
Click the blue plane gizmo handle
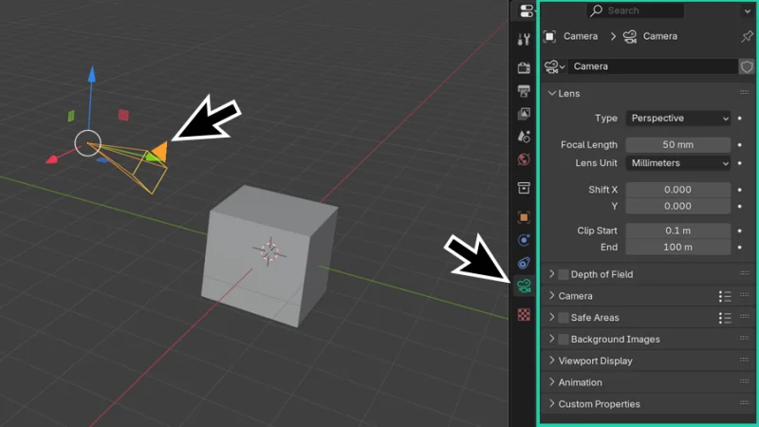(x=102, y=160)
